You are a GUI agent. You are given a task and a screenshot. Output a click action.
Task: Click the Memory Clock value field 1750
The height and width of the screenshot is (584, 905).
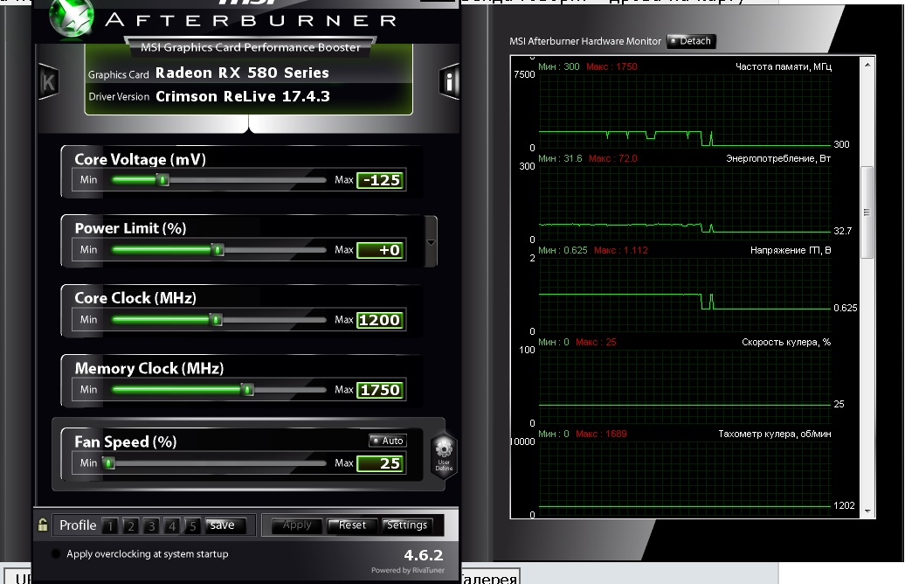point(381,390)
